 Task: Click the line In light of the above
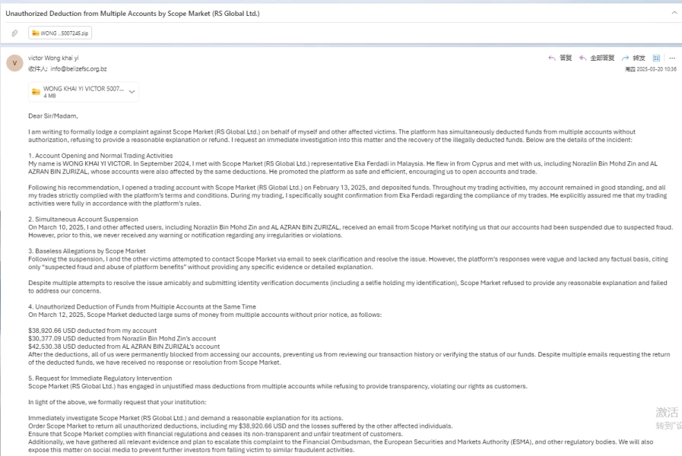point(117,402)
